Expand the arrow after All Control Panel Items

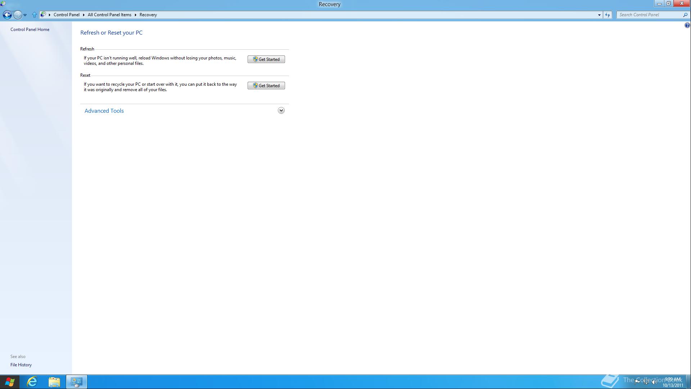(x=136, y=15)
